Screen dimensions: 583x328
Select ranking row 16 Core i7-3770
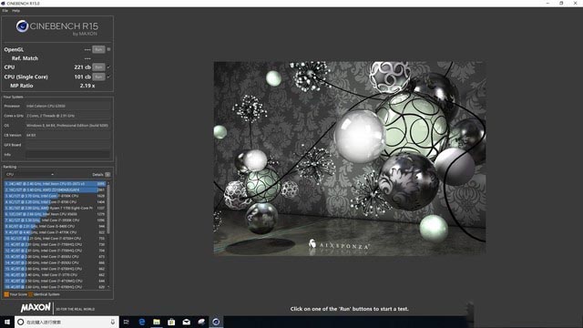[55, 275]
